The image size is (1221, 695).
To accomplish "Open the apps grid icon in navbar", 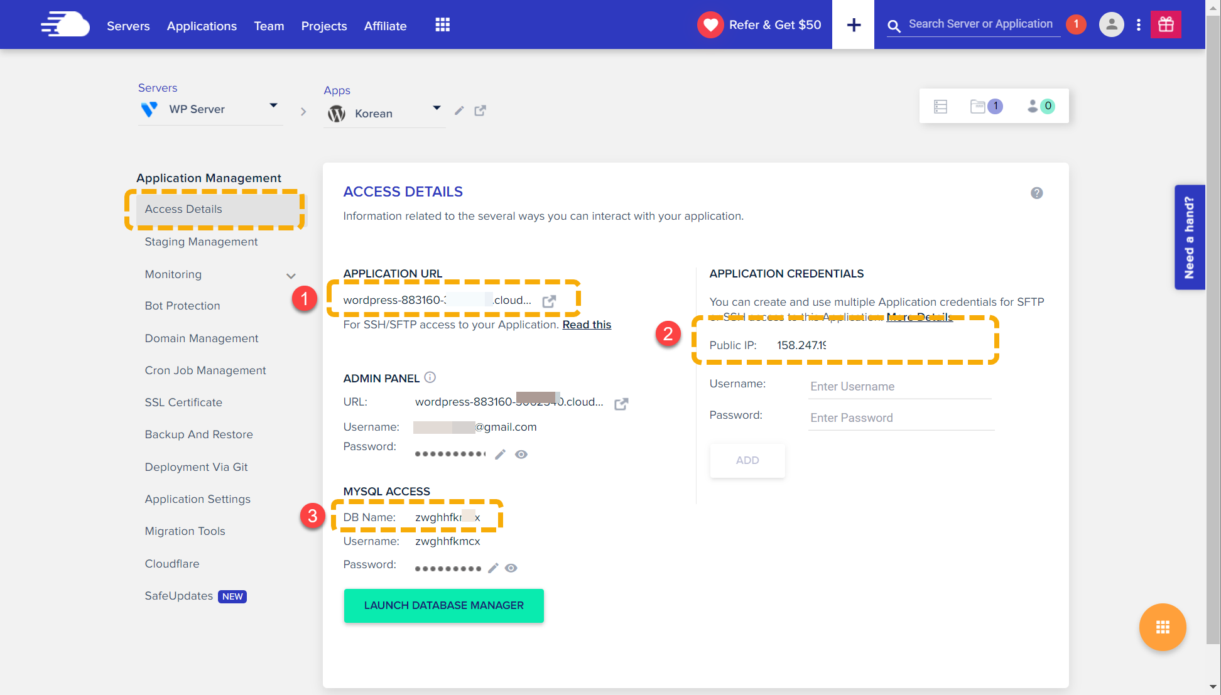I will click(x=442, y=25).
